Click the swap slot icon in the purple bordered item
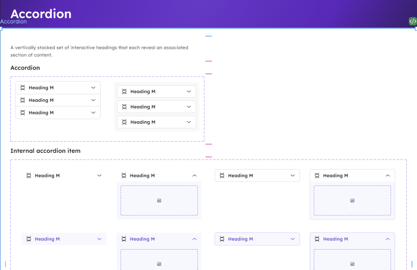The width and height of the screenshot is (417, 270). (352, 264)
